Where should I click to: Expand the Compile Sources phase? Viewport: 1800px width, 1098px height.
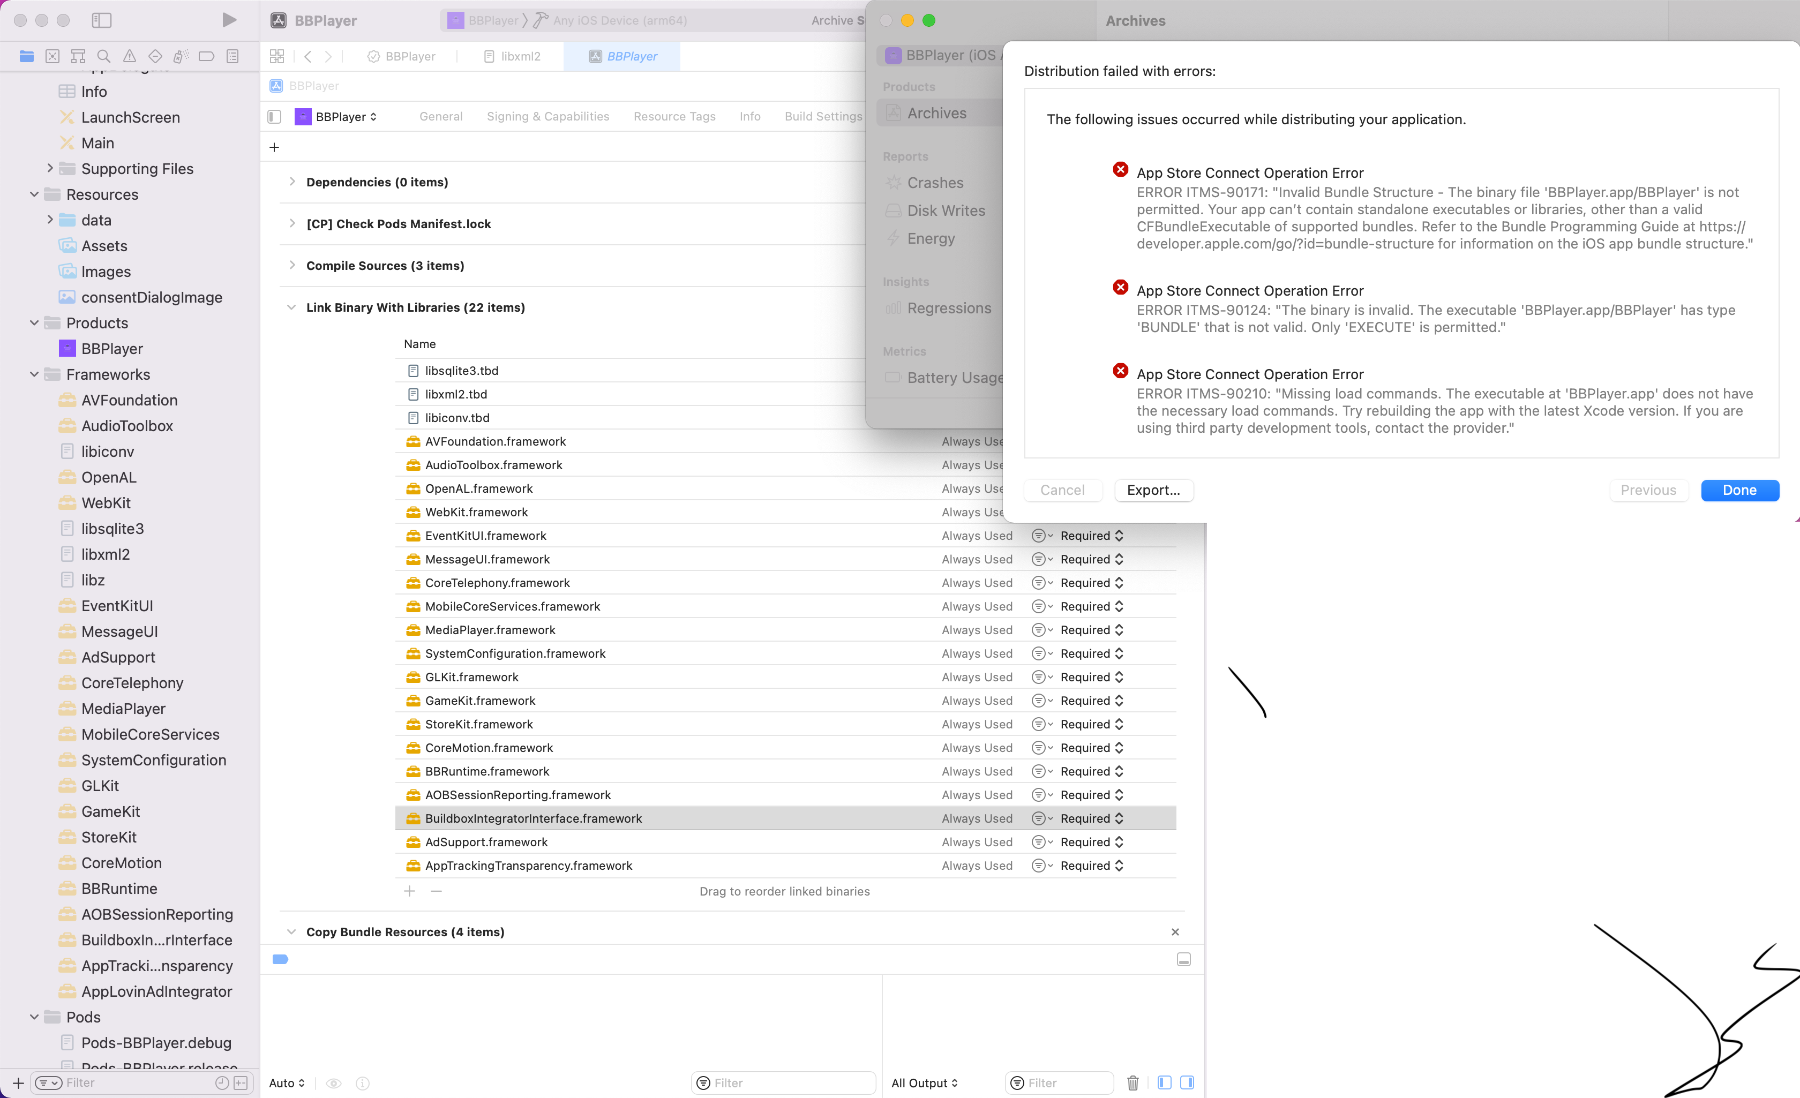tap(292, 265)
